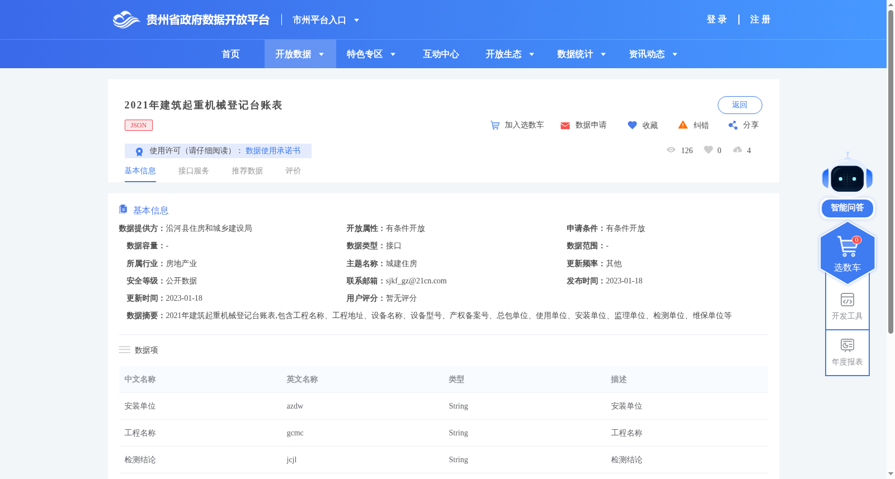Click the gcmc English name cell
Image resolution: width=895 pixels, height=479 pixels.
tap(295, 433)
